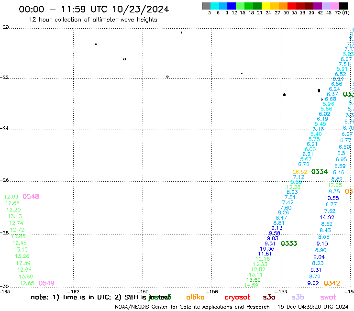Image resolution: width=354 pixels, height=311 pixels.
Task: Select the 9.62 reading next to 0342
Action: [x=313, y=283]
